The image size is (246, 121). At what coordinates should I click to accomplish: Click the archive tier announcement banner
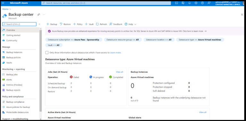(x=144, y=31)
